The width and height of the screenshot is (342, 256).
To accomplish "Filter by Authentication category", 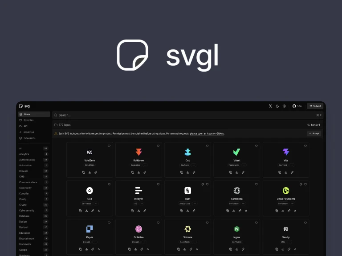I will click(33, 160).
